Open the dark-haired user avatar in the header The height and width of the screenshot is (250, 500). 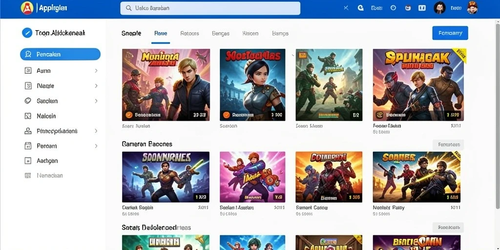(440, 8)
